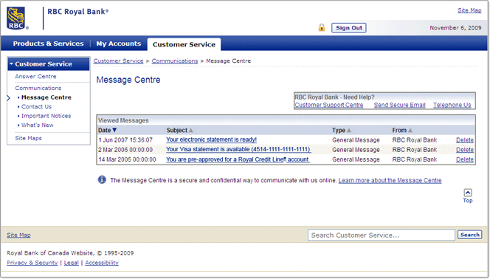Open Accessibility footer link
Image resolution: width=490 pixels, height=279 pixels.
pos(102,263)
